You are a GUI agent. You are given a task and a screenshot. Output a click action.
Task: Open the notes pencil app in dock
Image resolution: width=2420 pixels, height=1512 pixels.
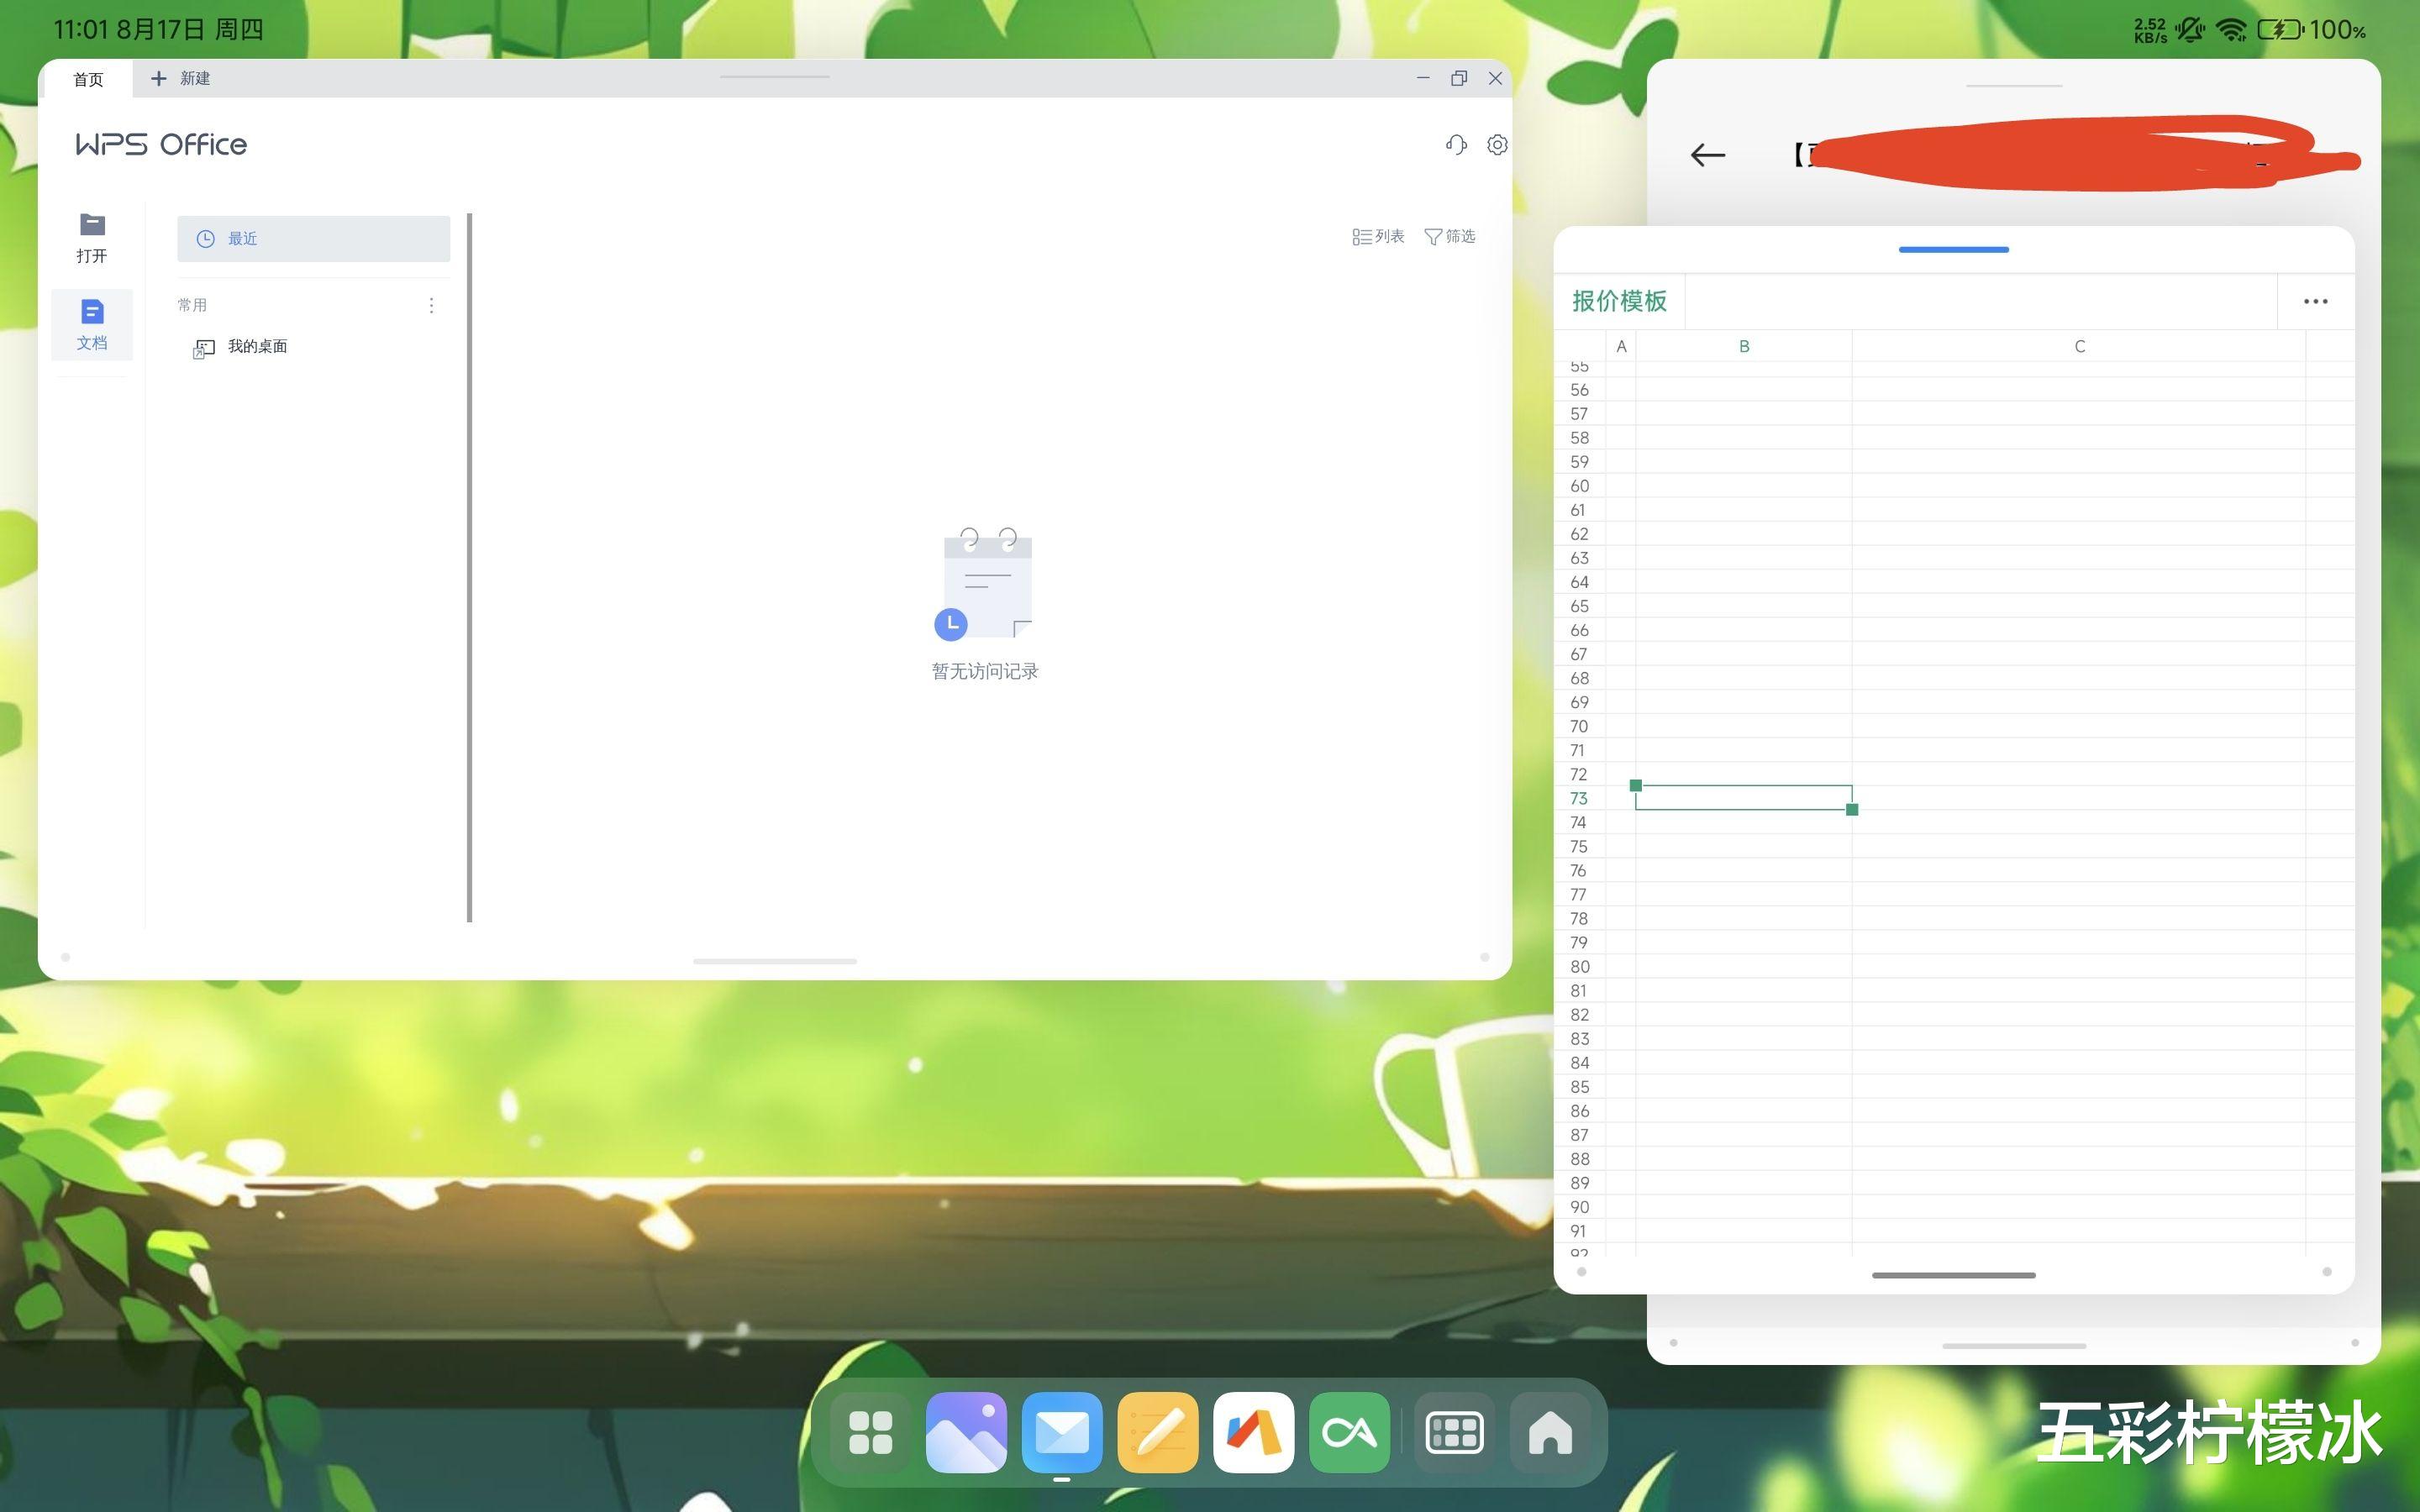(x=1157, y=1432)
